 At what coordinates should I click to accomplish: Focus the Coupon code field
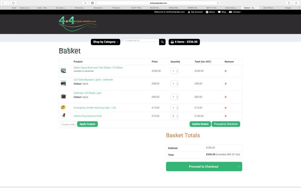pos(69,124)
